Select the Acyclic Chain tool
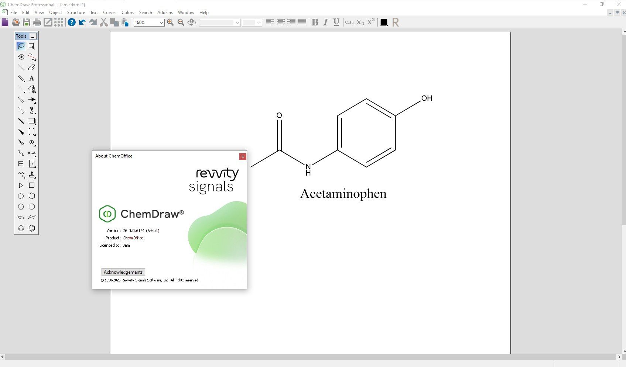The width and height of the screenshot is (626, 367). click(x=21, y=174)
